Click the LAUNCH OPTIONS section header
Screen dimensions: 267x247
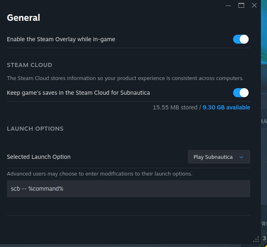(x=35, y=129)
